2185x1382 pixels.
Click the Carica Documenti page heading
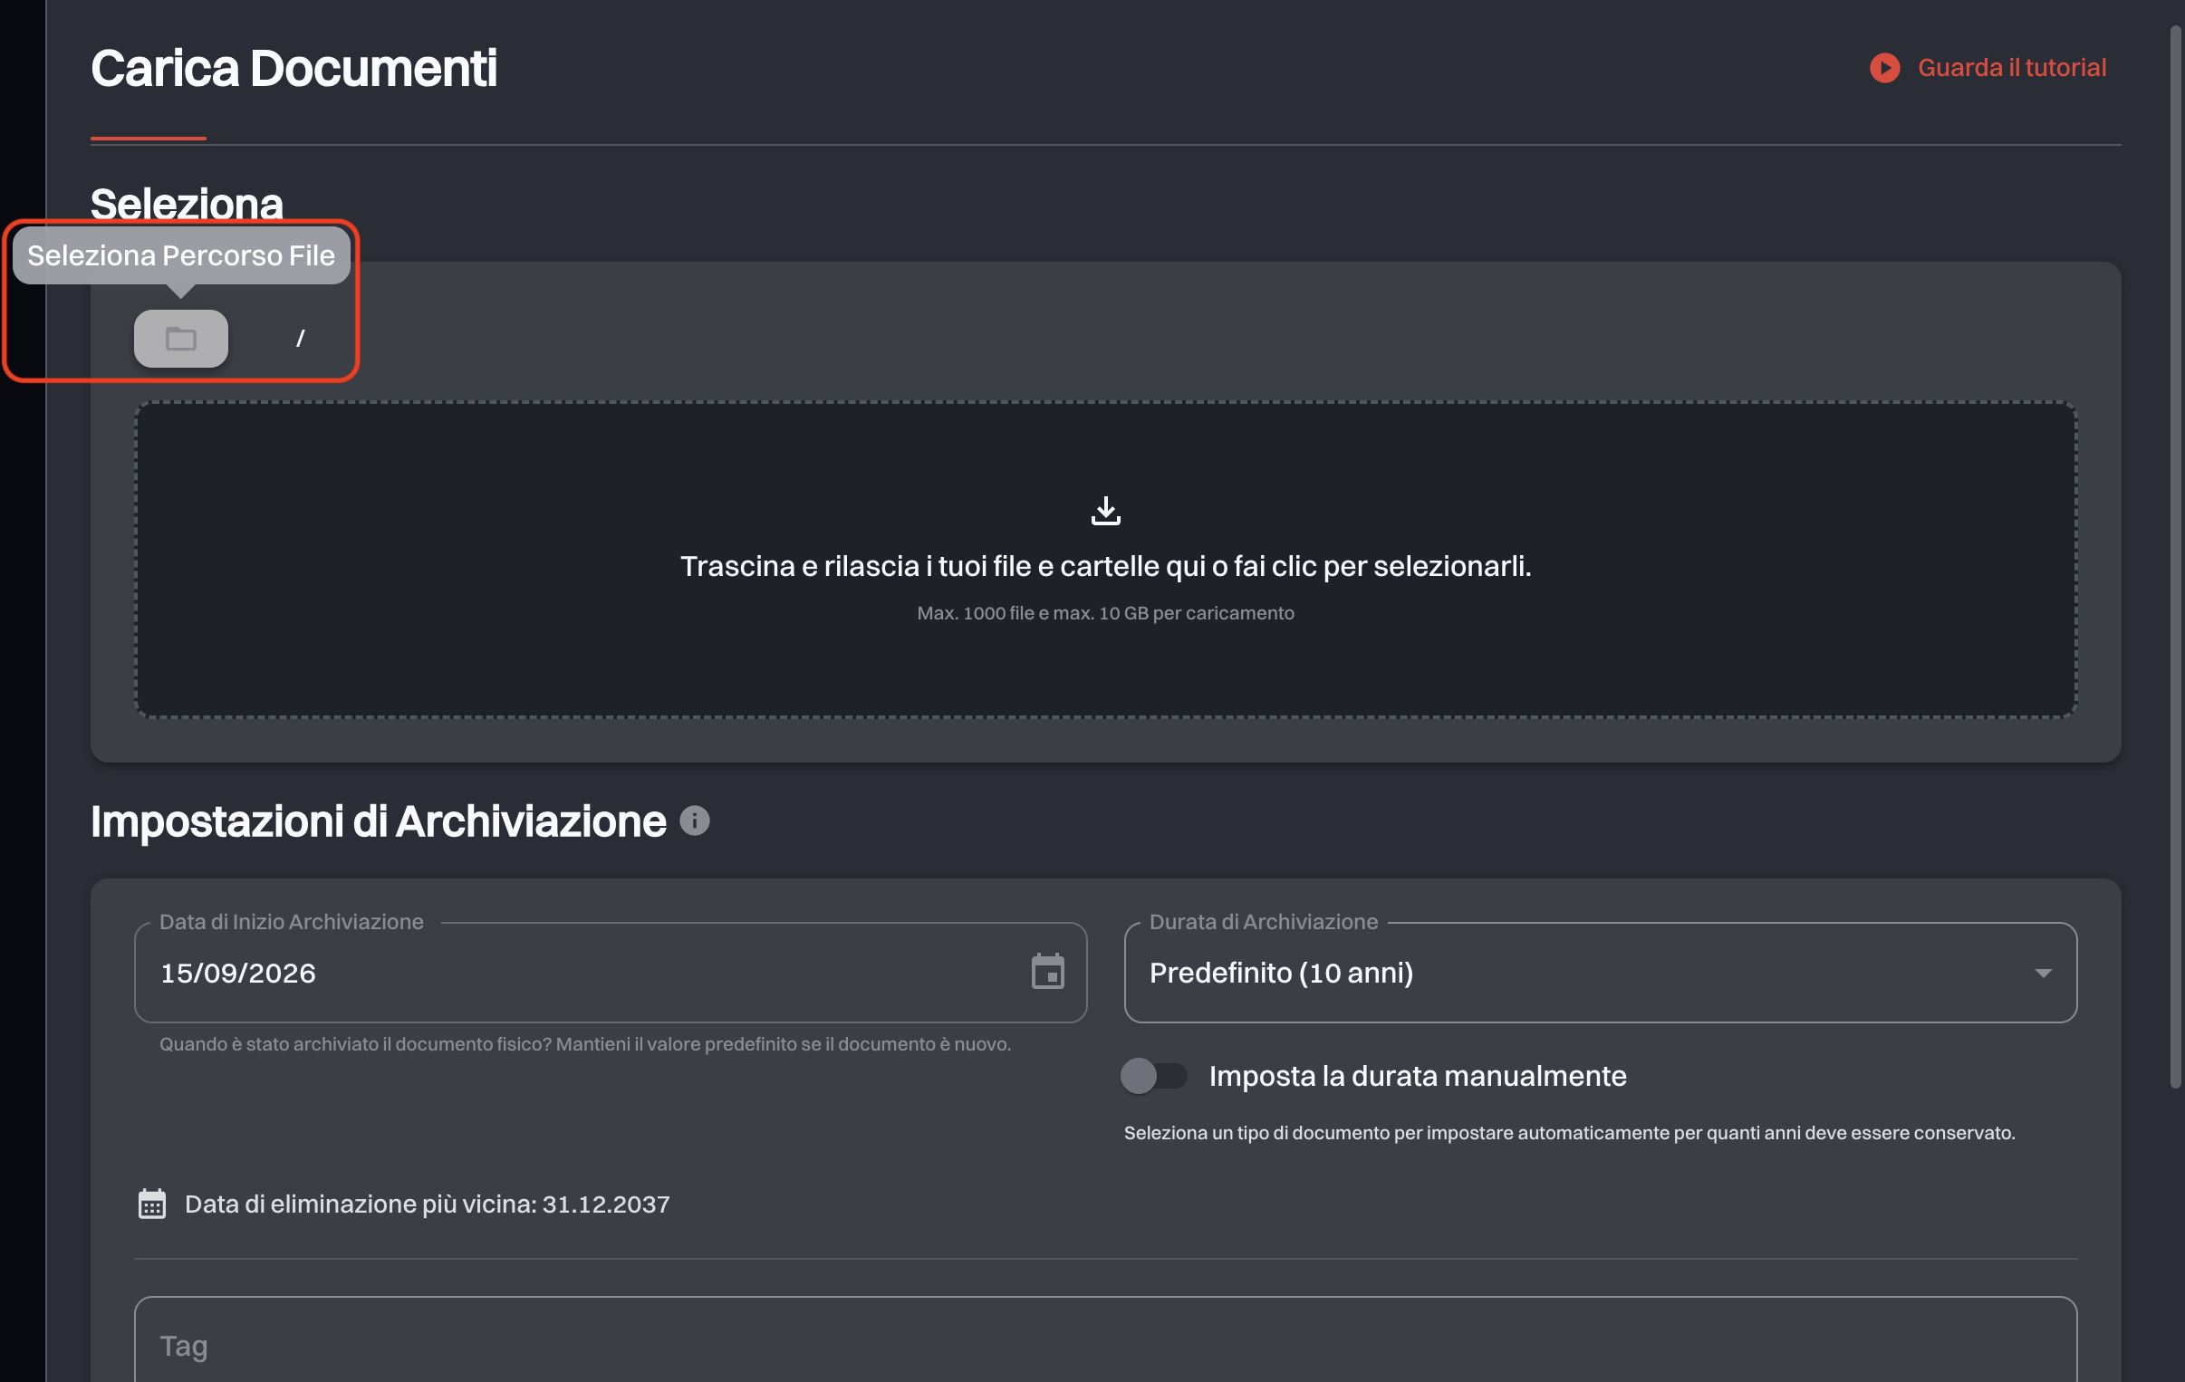[x=294, y=68]
